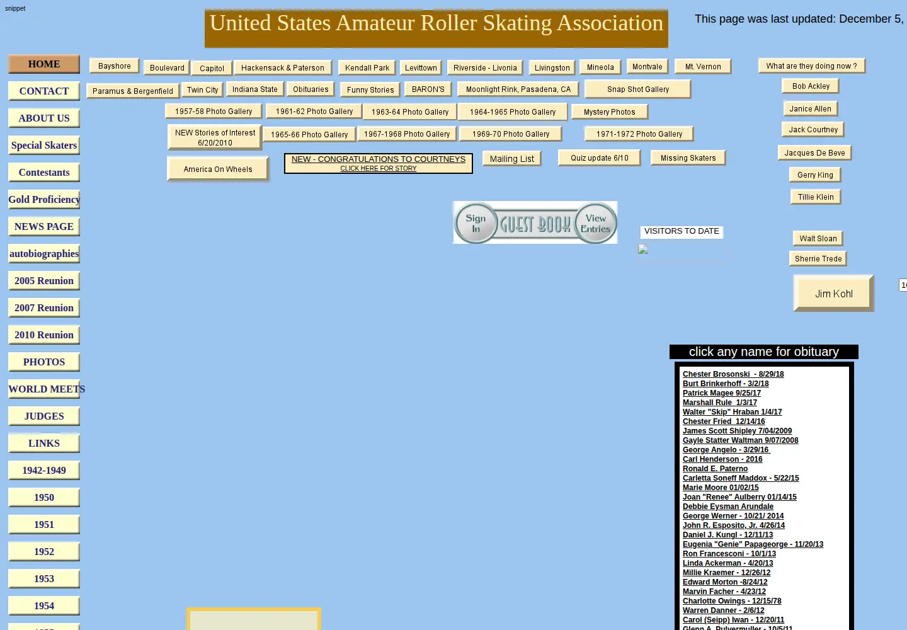Open Gayle Statter Waltman 9/07/2008 obituary
Viewport: 907px width, 630px height.
pos(741,440)
